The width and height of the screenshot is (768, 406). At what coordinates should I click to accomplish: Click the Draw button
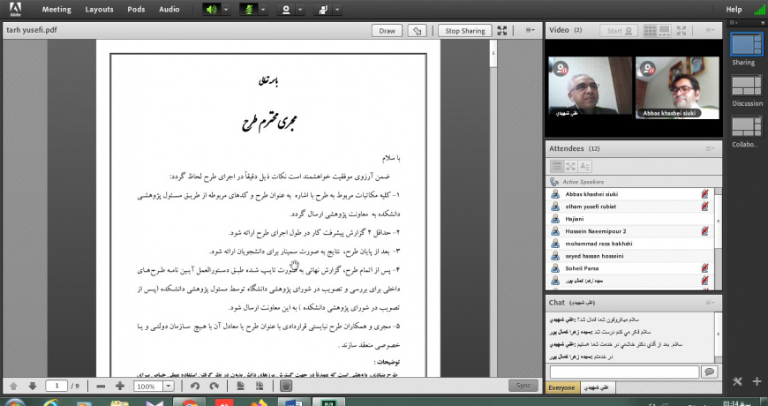387,30
